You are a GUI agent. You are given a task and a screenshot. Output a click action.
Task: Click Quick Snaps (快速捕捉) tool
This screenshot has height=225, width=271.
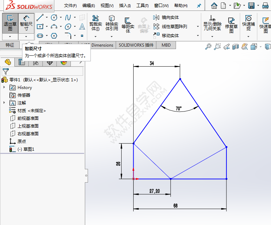(x=248, y=23)
